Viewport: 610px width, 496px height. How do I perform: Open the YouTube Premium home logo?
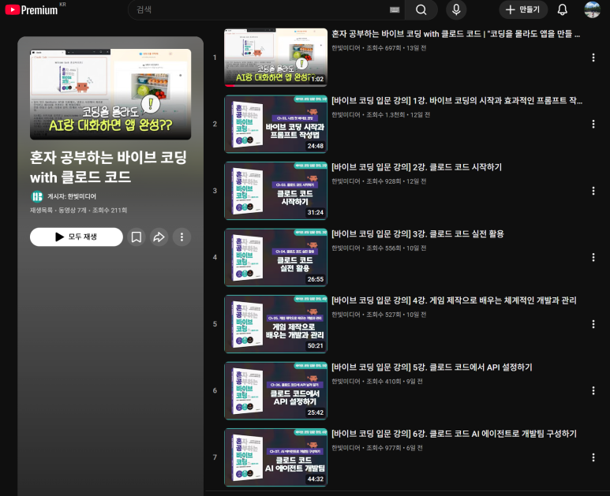(32, 9)
